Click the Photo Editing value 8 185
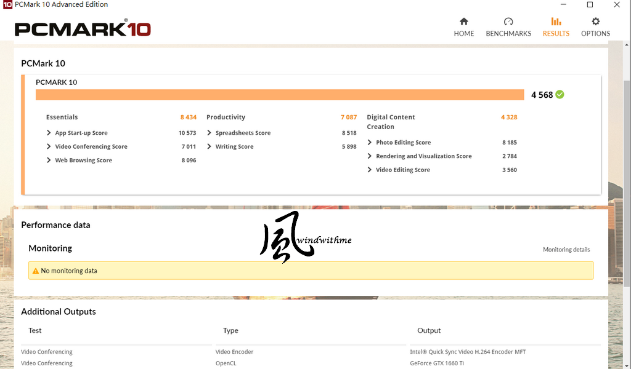This screenshot has height=369, width=631. pyautogui.click(x=510, y=143)
